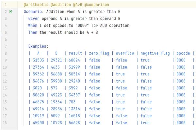This screenshot has width=196, height=130.
Task: Click line number 6 in the gutter
Action: pos(6,39)
